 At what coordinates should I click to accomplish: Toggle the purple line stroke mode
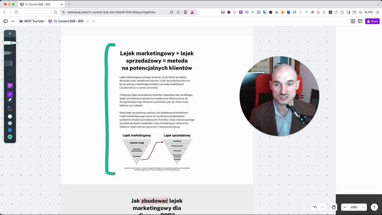pos(10,94)
